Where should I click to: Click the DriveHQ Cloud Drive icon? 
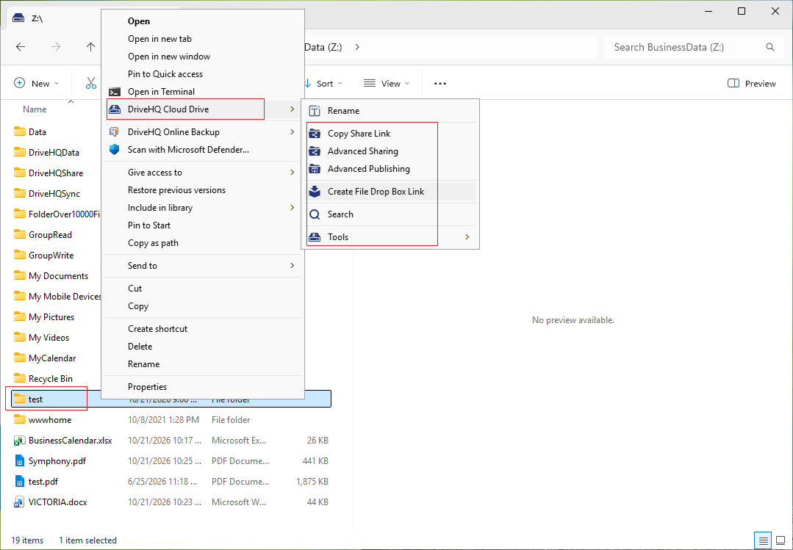pos(115,109)
